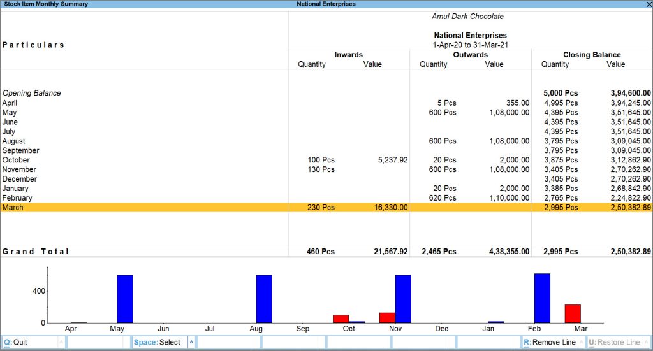Click November inwards quantity 130 Pcs
This screenshot has width=653, height=351.
point(321,169)
